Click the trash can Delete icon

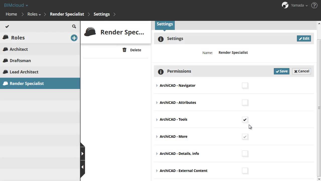[124, 50]
